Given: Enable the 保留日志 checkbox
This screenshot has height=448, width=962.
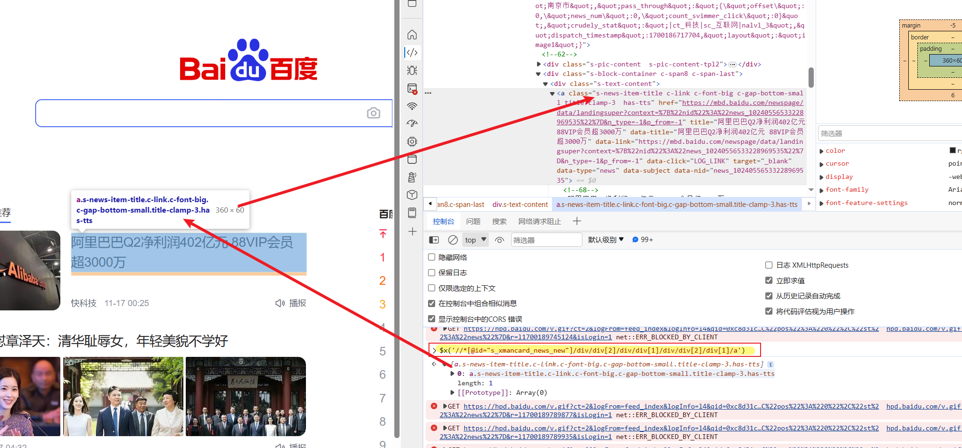Looking at the screenshot, I should tap(431, 272).
